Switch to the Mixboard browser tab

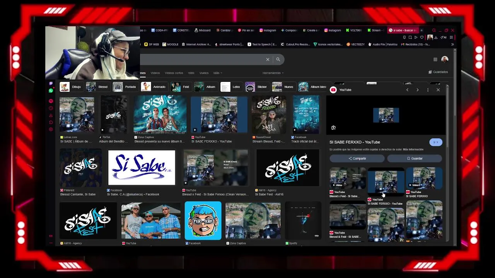[202, 30]
